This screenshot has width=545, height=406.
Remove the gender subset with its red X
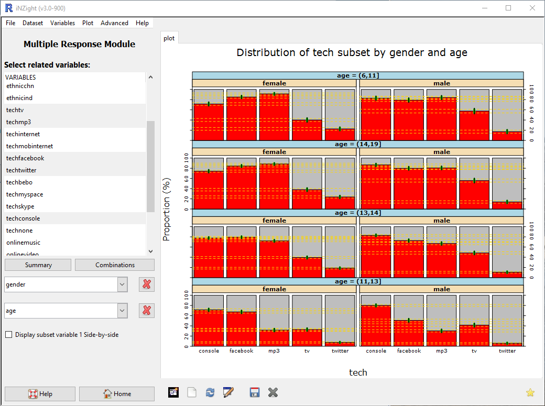click(146, 284)
